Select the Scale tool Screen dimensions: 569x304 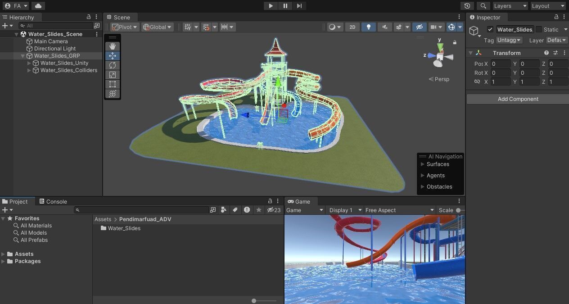[x=113, y=75]
